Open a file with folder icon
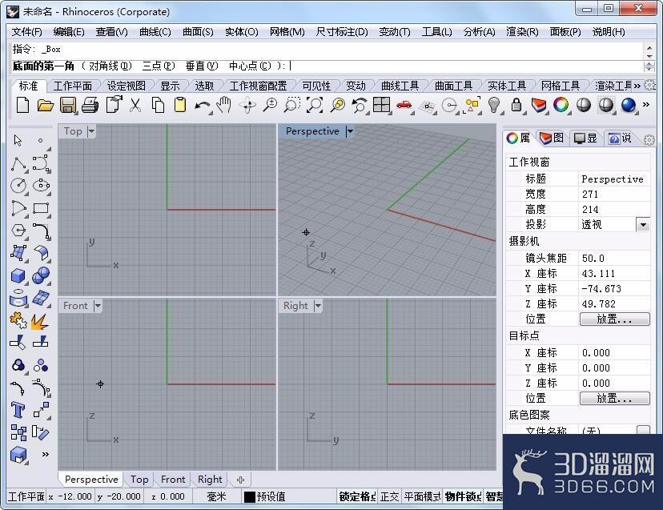This screenshot has height=510, width=663. [46, 105]
